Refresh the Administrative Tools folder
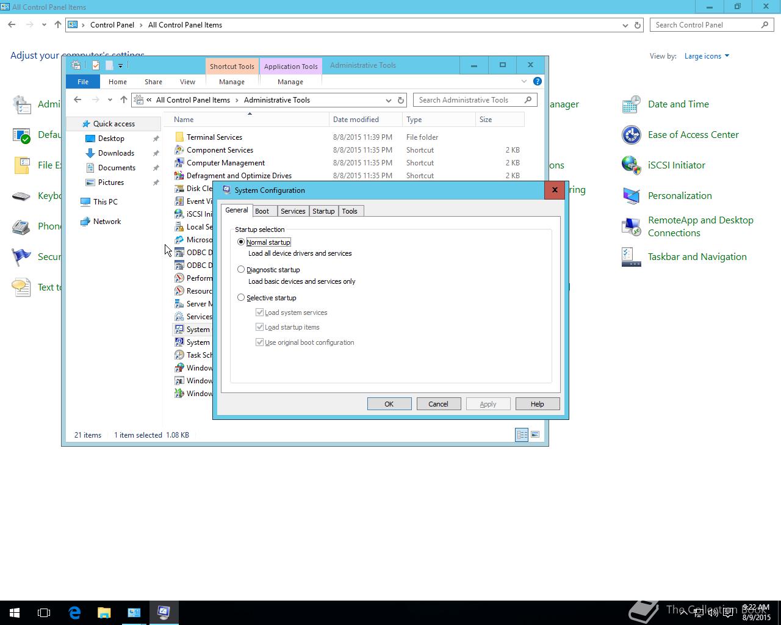 [x=401, y=100]
